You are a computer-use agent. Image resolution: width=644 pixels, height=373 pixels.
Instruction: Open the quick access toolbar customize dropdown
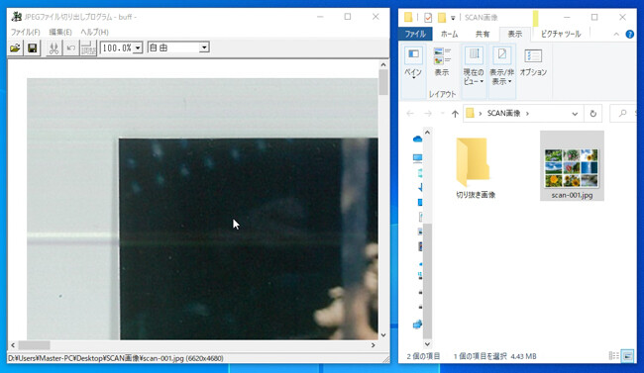point(453,18)
